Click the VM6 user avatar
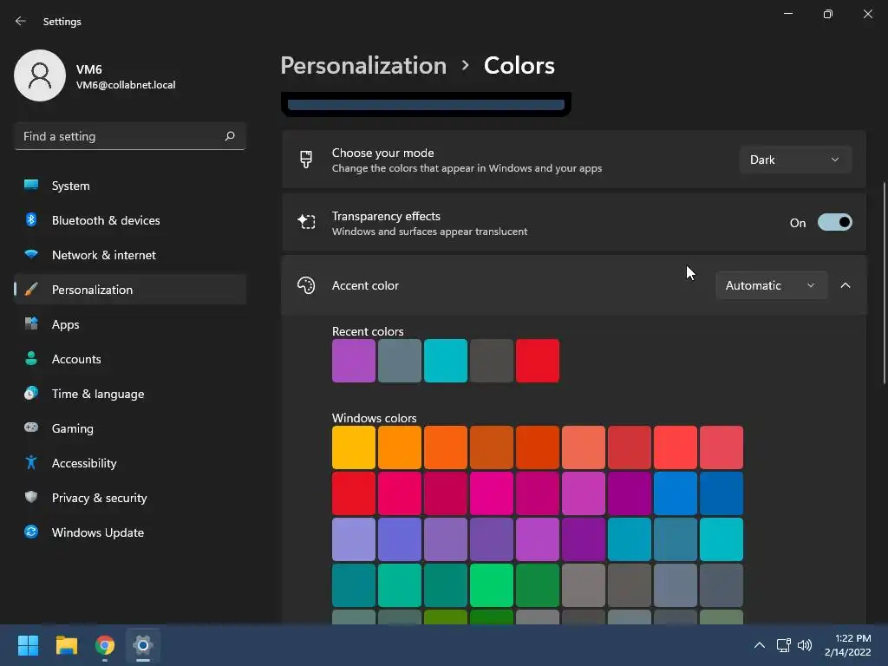Screen dimensions: 888x666 40,75
